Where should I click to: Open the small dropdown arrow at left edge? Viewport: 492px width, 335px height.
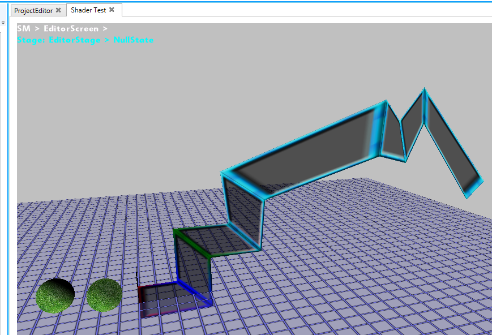click(3, 23)
